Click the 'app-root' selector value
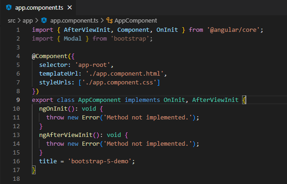Screen dimensions: 287x184 [x=93, y=65]
